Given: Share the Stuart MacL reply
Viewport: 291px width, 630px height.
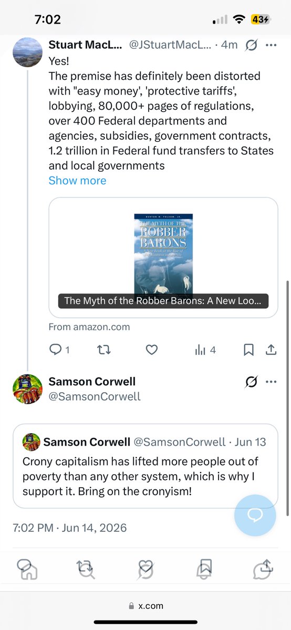Looking at the screenshot, I should [272, 350].
